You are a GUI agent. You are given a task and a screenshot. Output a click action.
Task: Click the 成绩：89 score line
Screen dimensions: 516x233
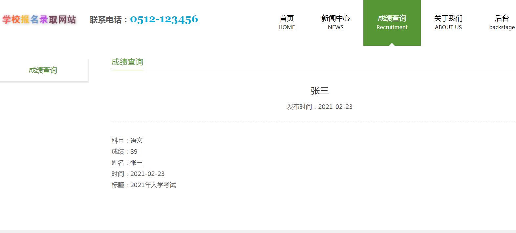(x=124, y=152)
